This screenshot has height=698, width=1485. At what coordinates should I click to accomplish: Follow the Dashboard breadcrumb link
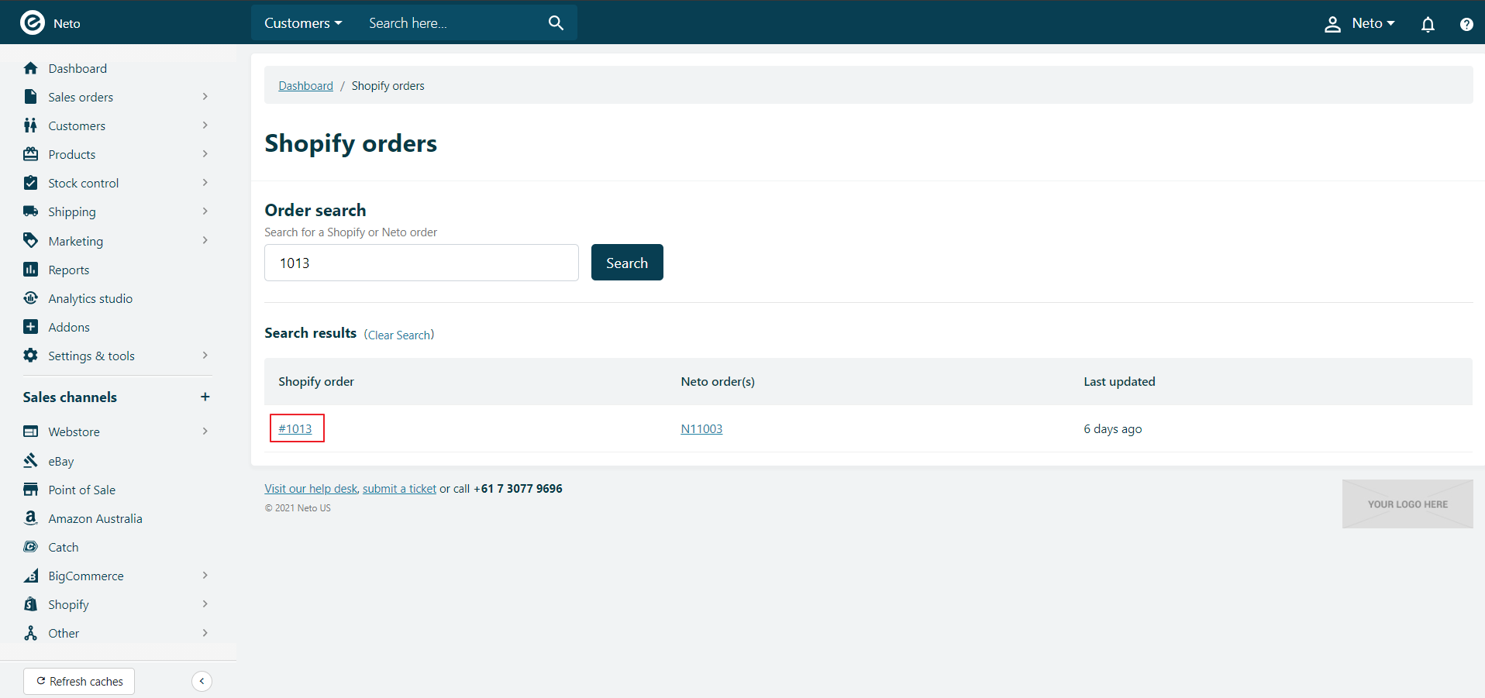click(305, 86)
